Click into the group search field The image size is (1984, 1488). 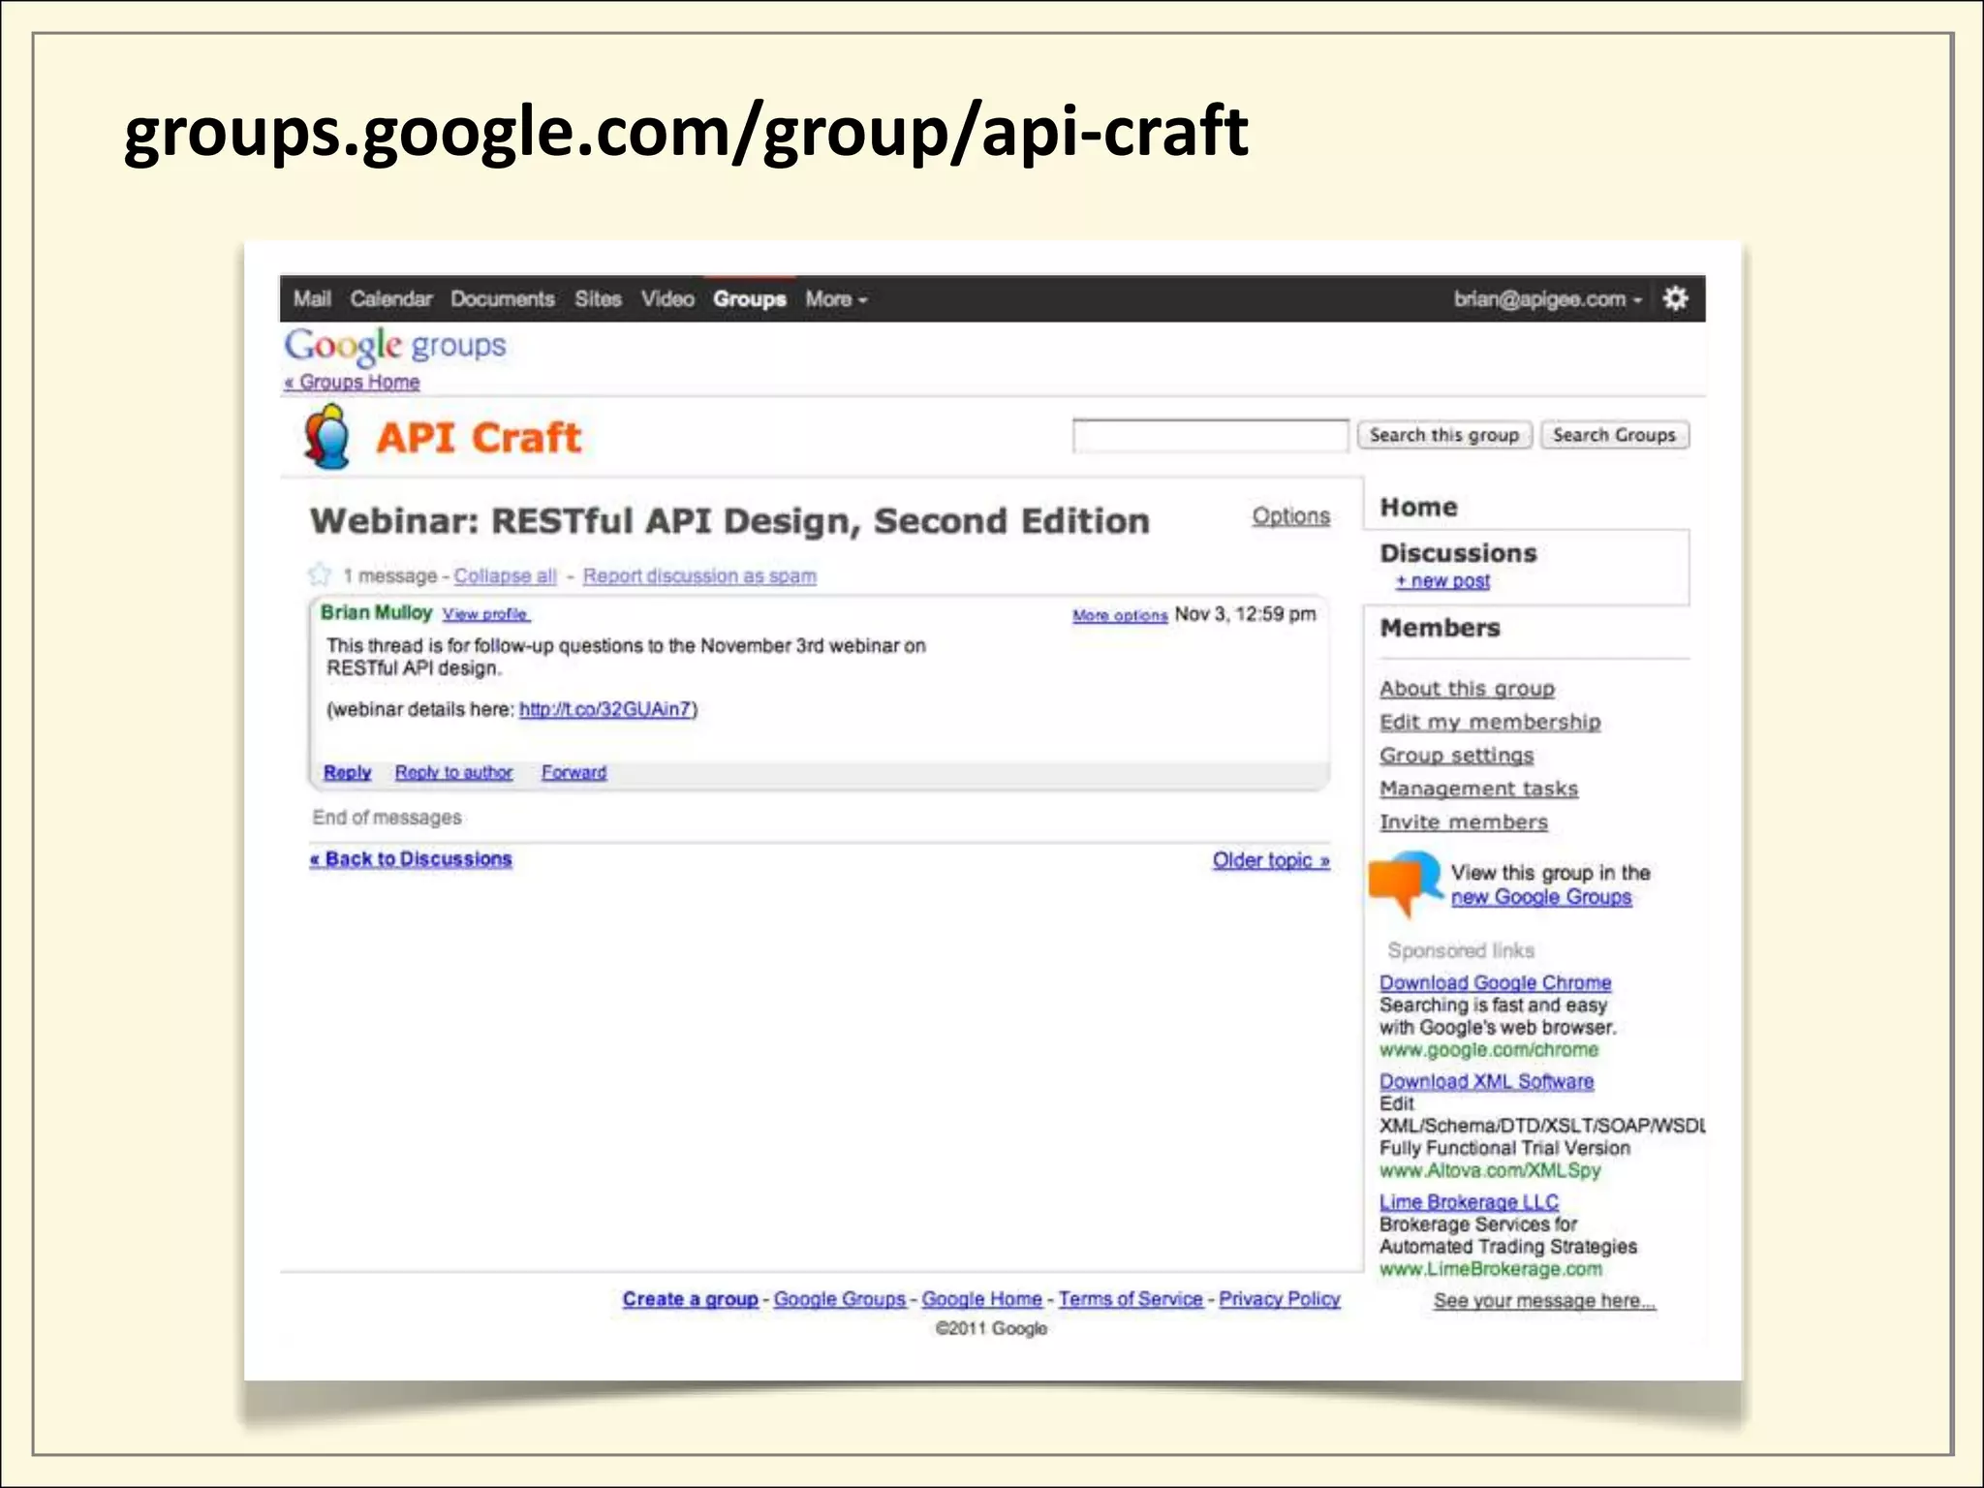pos(1210,435)
